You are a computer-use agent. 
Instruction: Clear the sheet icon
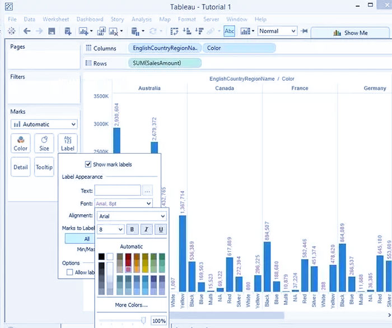coord(114,31)
